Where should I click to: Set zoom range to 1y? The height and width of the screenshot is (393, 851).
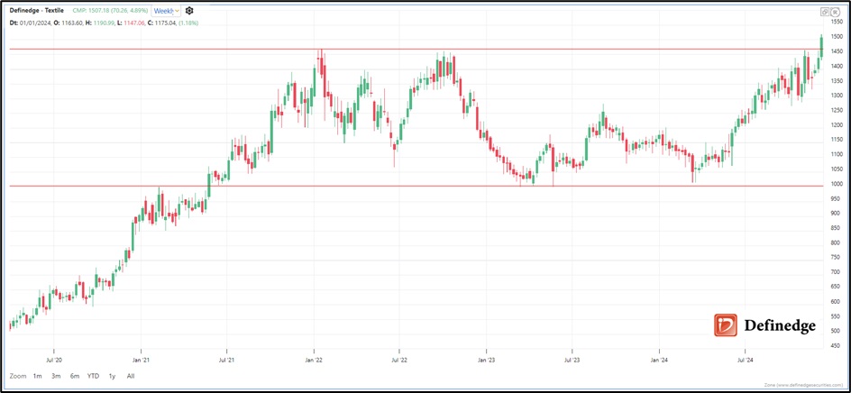(x=112, y=376)
